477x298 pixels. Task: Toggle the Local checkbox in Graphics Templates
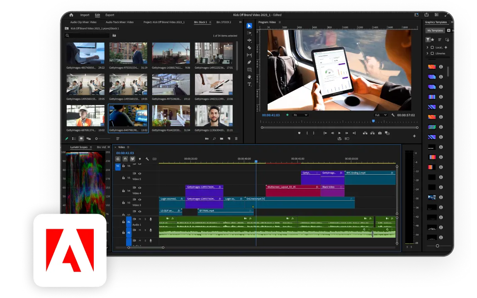click(432, 47)
